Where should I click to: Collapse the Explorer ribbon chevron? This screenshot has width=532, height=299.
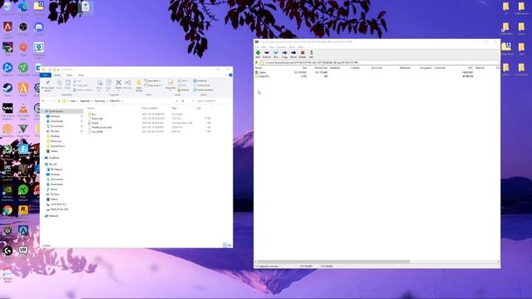tap(226, 75)
